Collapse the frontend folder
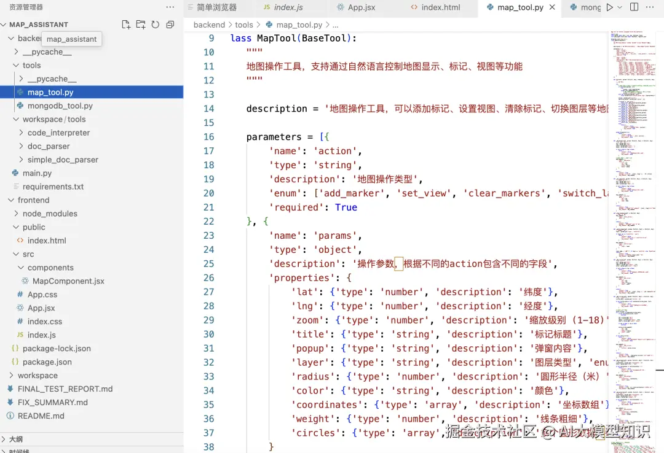The image size is (664, 453). [x=11, y=200]
